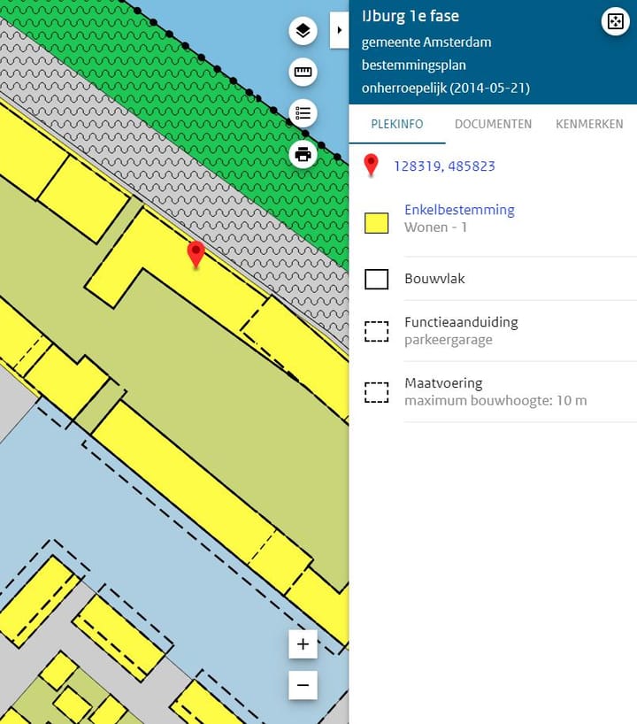
Task: Open coordinates link 128319, 485823
Action: pos(444,166)
